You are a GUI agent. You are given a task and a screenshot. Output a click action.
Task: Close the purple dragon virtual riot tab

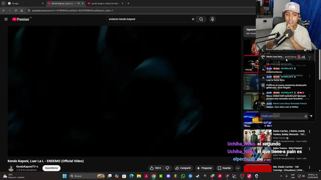click(x=122, y=3)
